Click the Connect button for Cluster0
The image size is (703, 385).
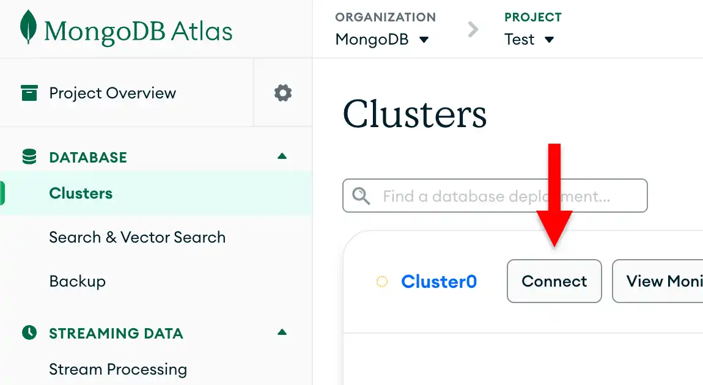pyautogui.click(x=554, y=281)
